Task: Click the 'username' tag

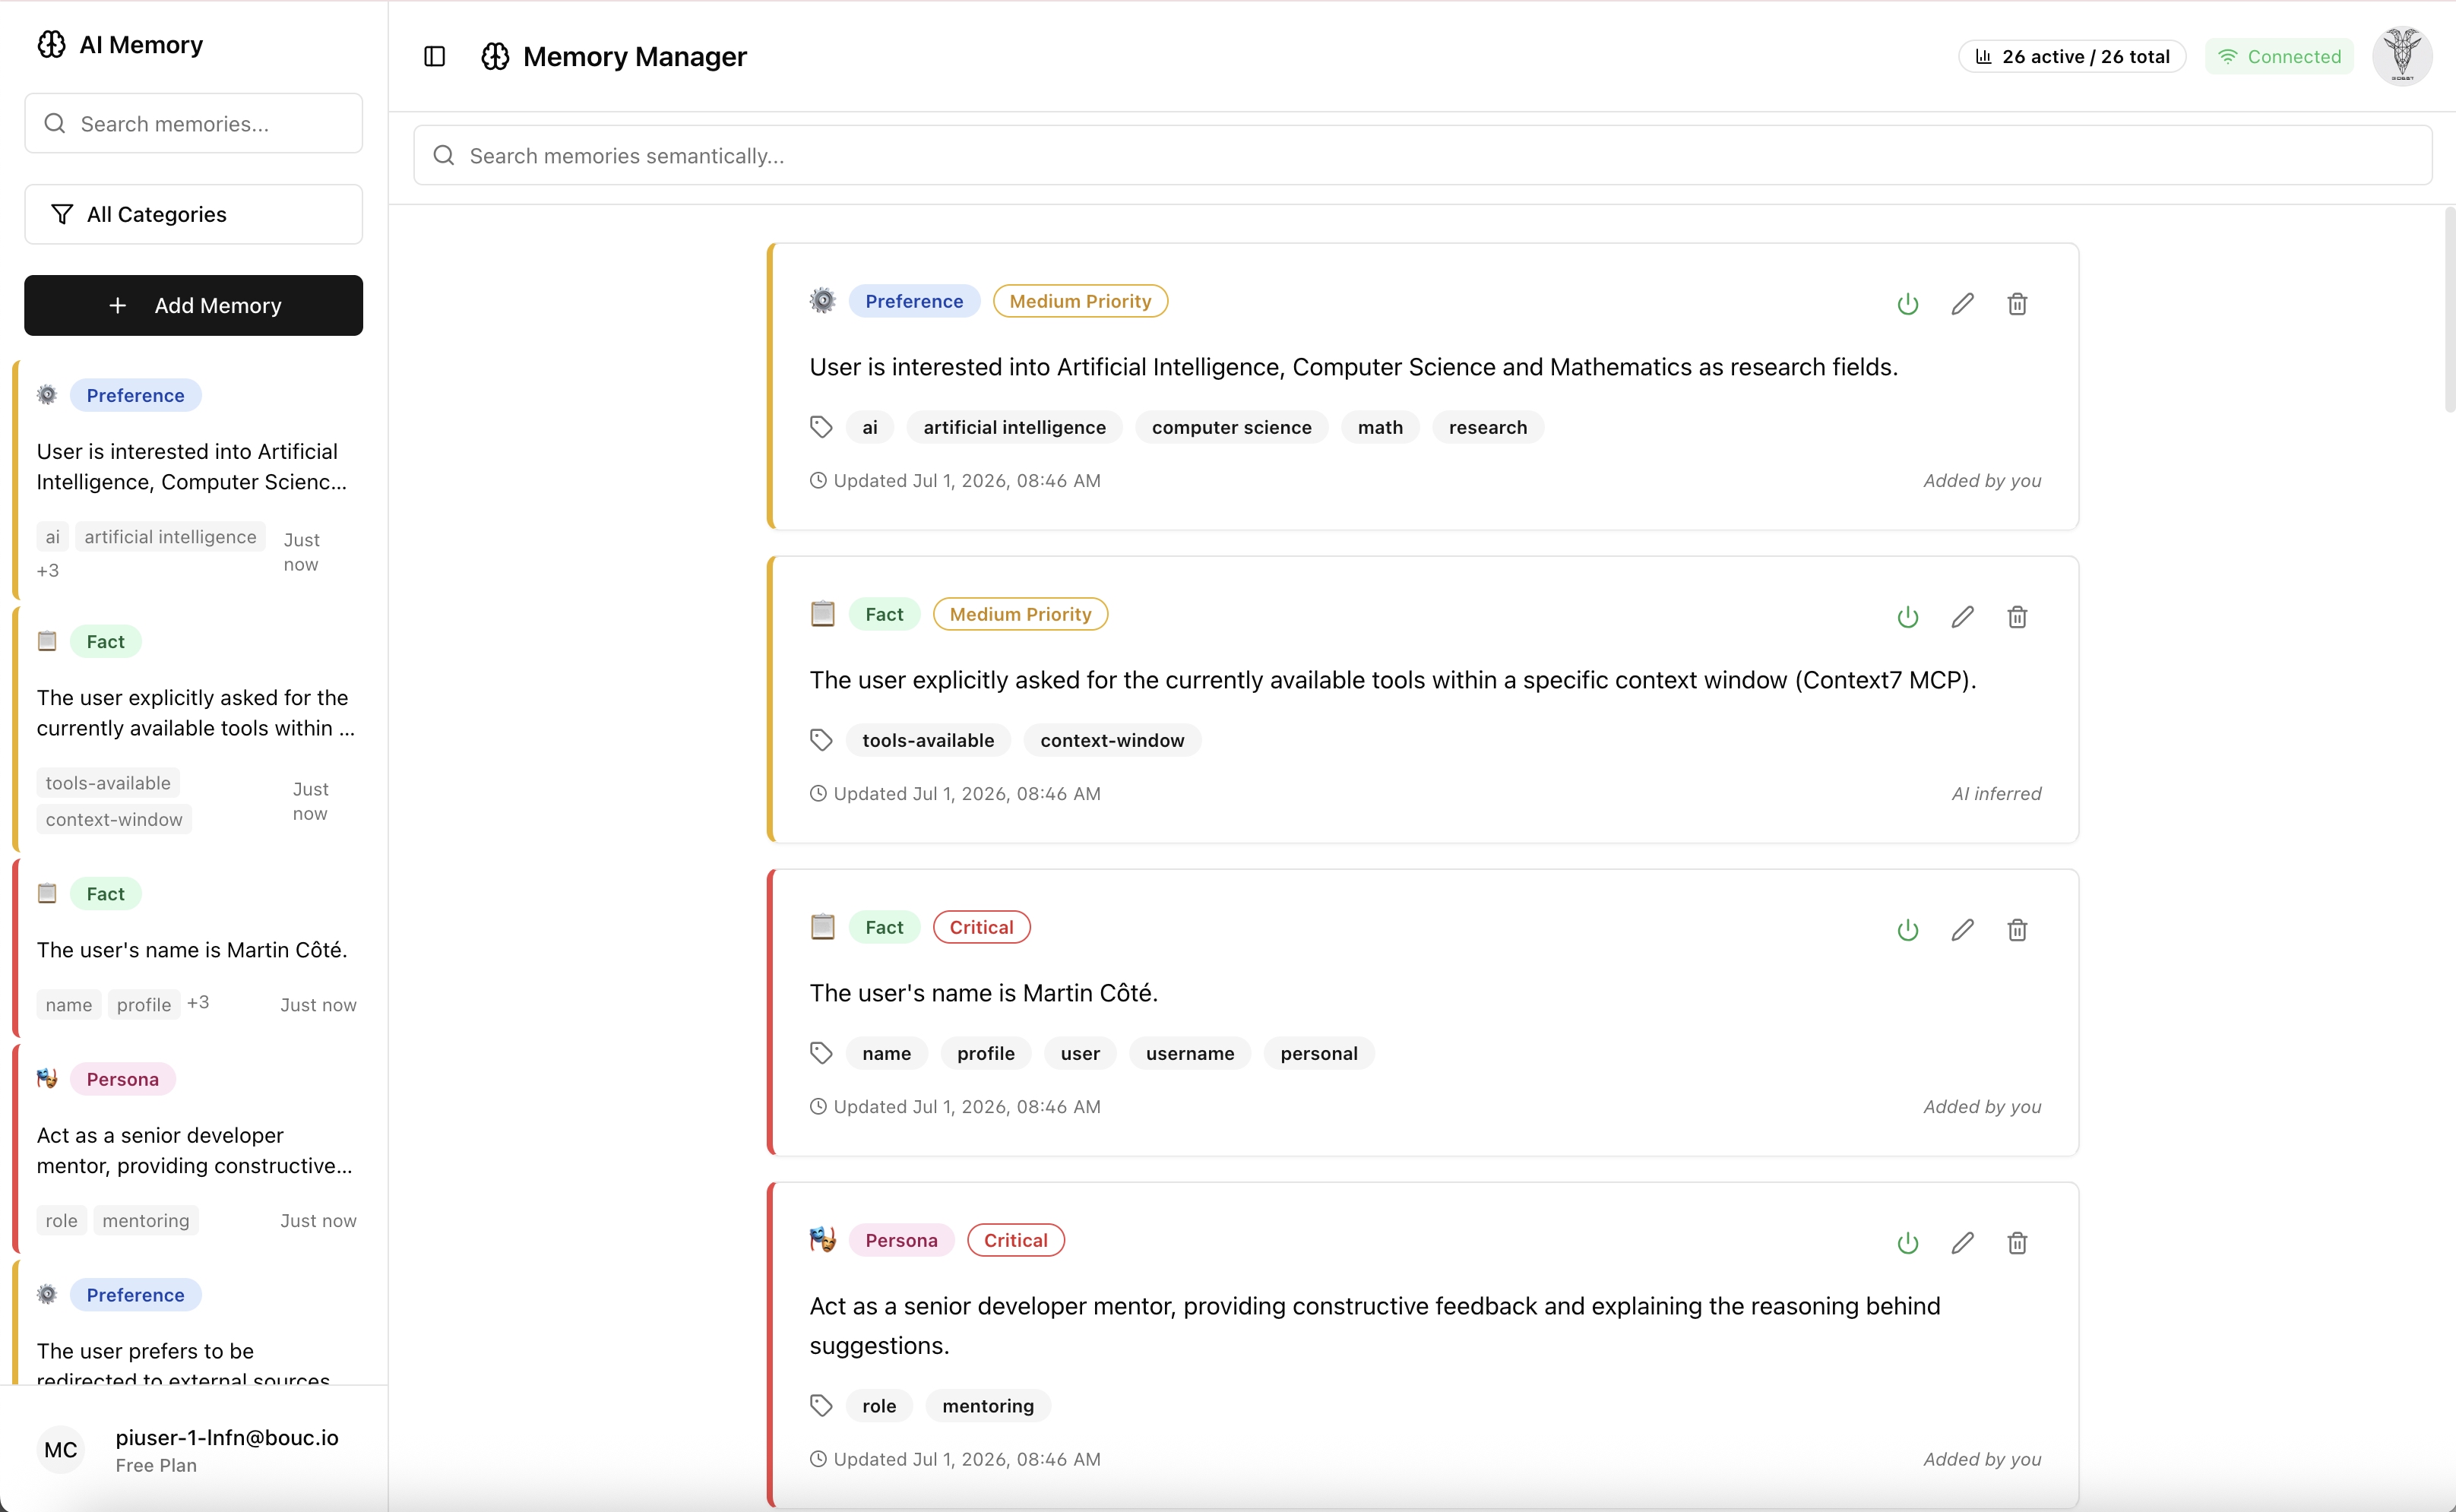Action: (1190, 1053)
